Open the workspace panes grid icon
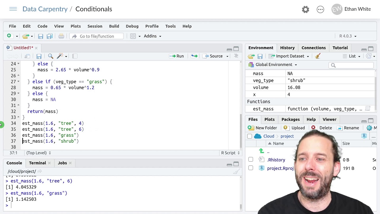Viewport: 380px width, 214px height. (133, 36)
